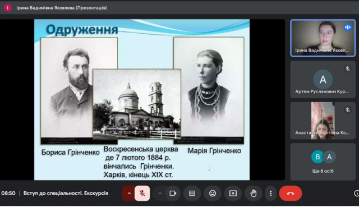Click the presented slide Одруження

[x=142, y=100]
